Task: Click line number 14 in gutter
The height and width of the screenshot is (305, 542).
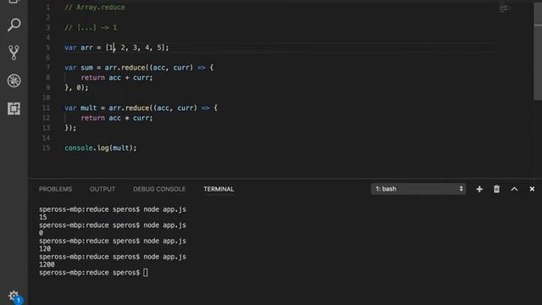Action: pos(47,138)
